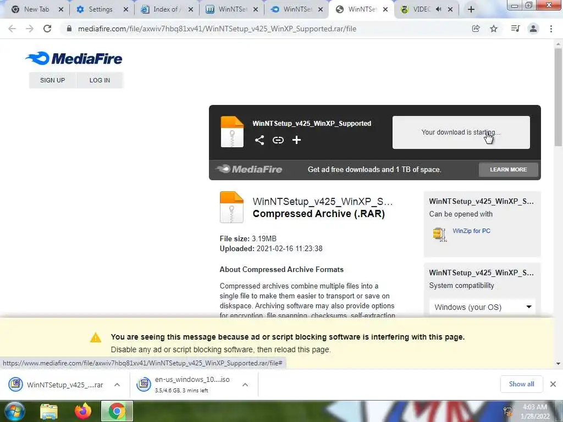Viewport: 563px width, 422px height.
Task: Close the Index of tab
Action: 191,9
